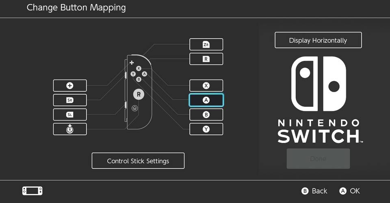Click the OK prompt in footer
The width and height of the screenshot is (390, 203).
(350, 191)
